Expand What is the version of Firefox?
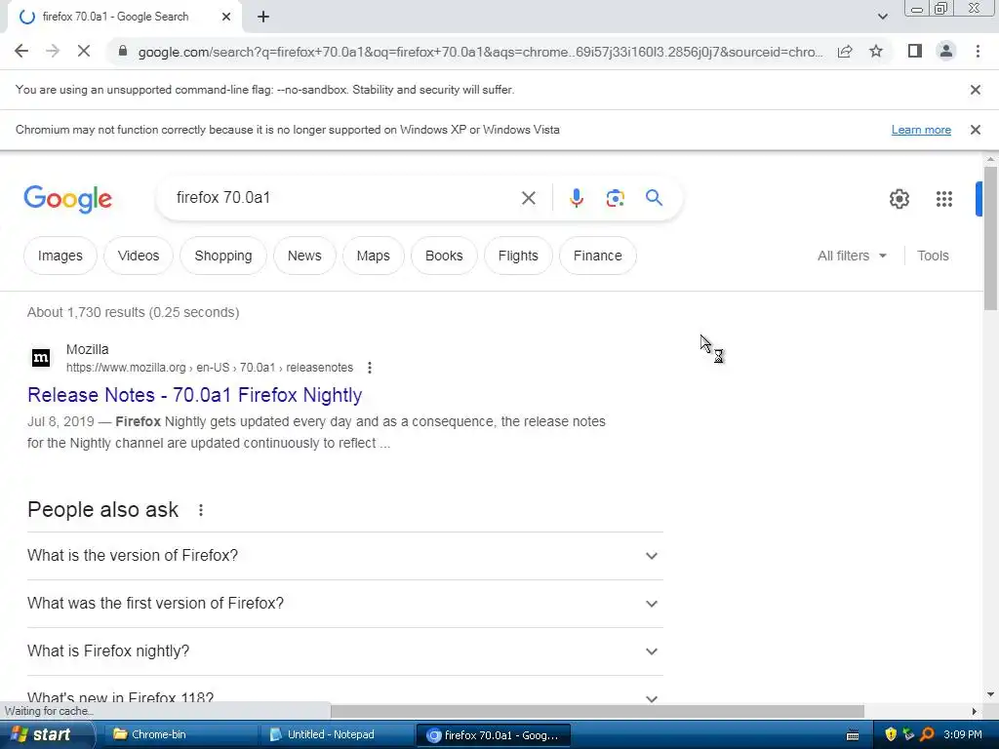 pyautogui.click(x=344, y=556)
